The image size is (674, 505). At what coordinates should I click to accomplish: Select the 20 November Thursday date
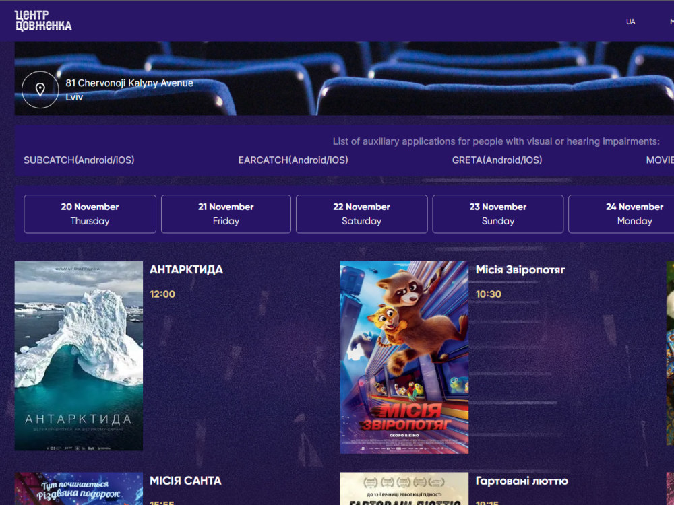pos(90,214)
